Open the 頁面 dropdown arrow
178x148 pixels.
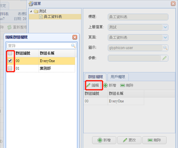tap(165, 37)
